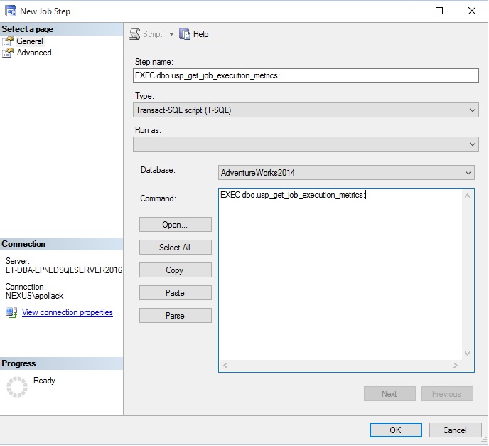The height and width of the screenshot is (446, 489).
Task: Click the Paste button
Action: click(x=176, y=293)
